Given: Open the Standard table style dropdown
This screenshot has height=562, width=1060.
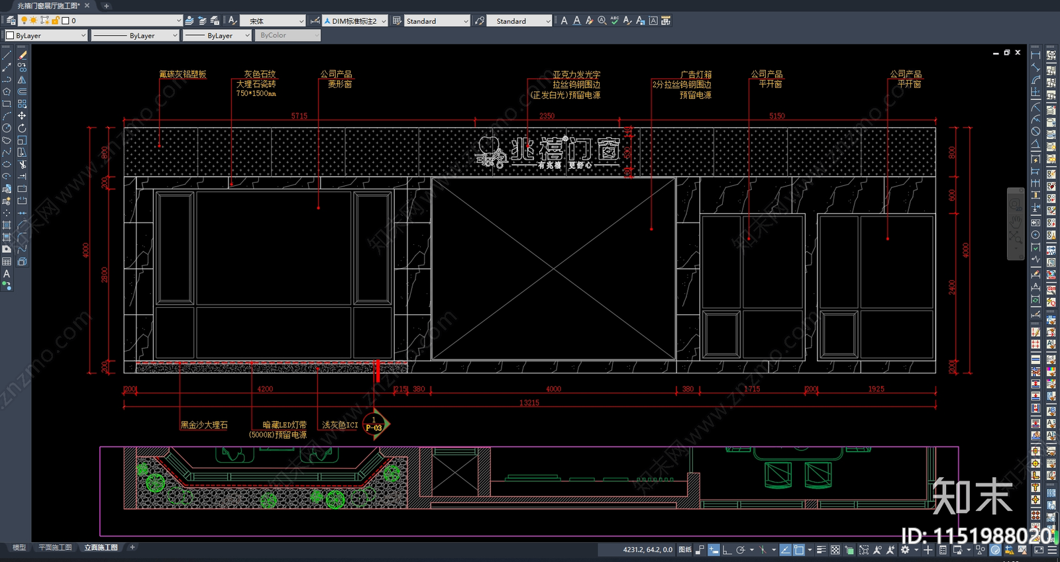Looking at the screenshot, I should (465, 21).
